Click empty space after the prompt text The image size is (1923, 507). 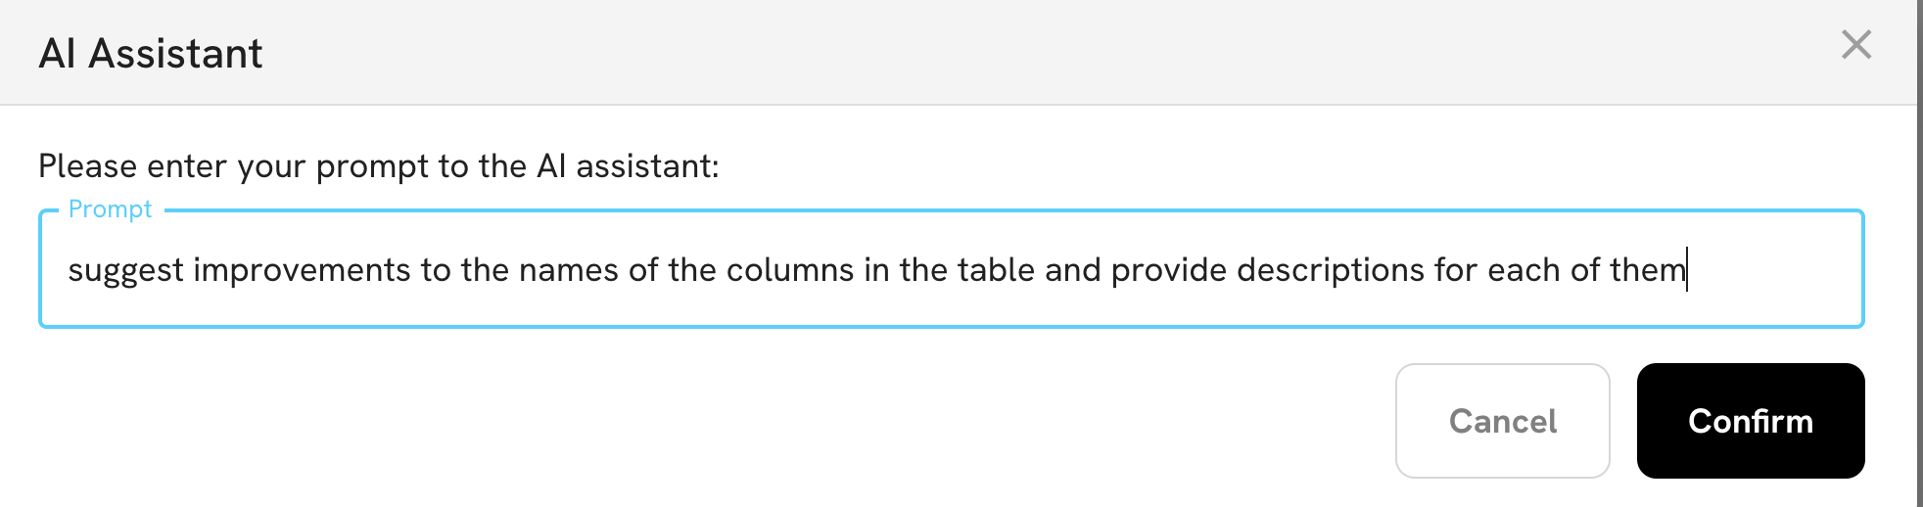pyautogui.click(x=1772, y=270)
